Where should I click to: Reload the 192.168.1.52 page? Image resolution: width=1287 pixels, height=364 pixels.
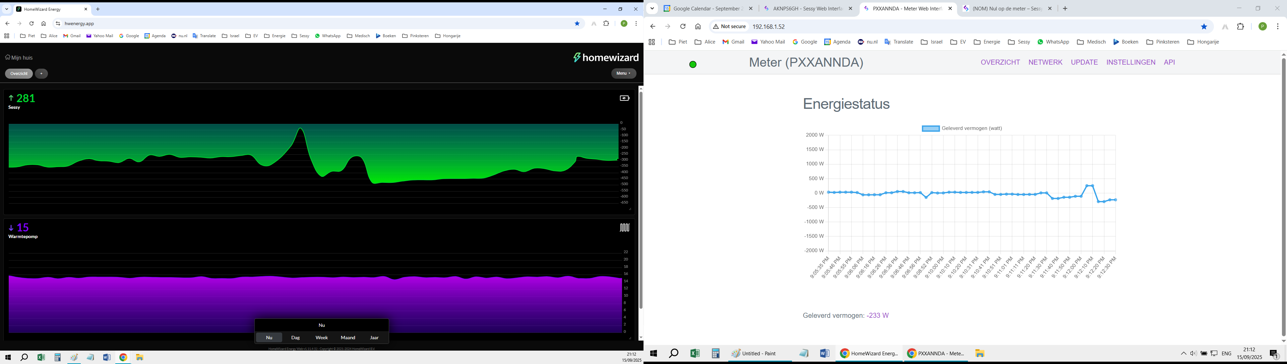click(683, 26)
